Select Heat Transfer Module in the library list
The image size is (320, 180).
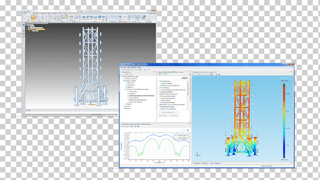pyautogui.click(x=168, y=98)
